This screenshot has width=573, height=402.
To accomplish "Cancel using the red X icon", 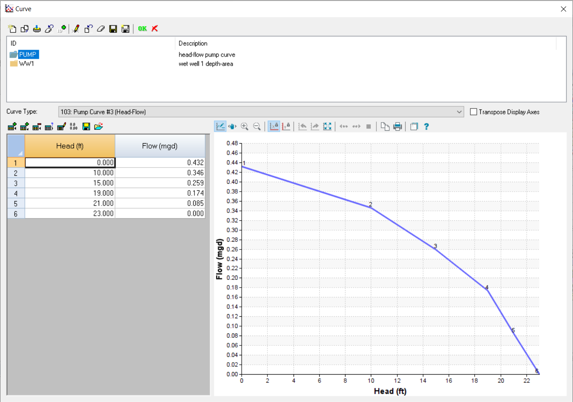I will [x=155, y=29].
